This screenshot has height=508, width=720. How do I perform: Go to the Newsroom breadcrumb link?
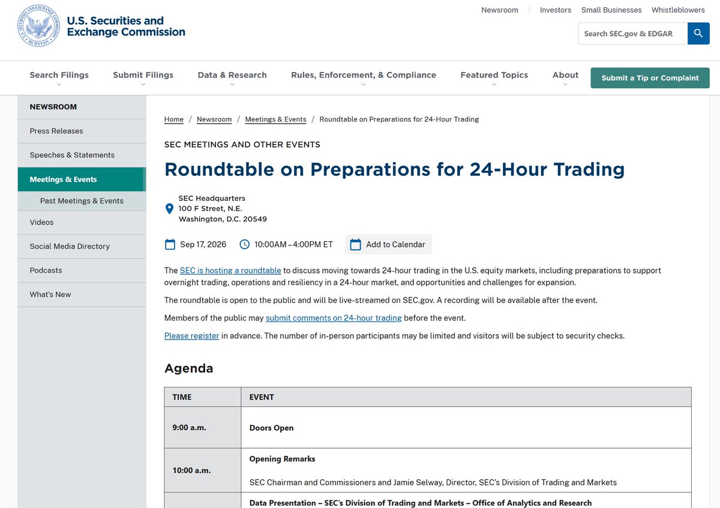(x=214, y=119)
